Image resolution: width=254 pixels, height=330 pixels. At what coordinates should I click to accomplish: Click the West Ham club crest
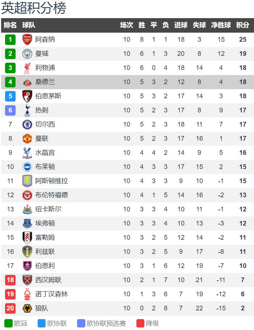[27, 280]
